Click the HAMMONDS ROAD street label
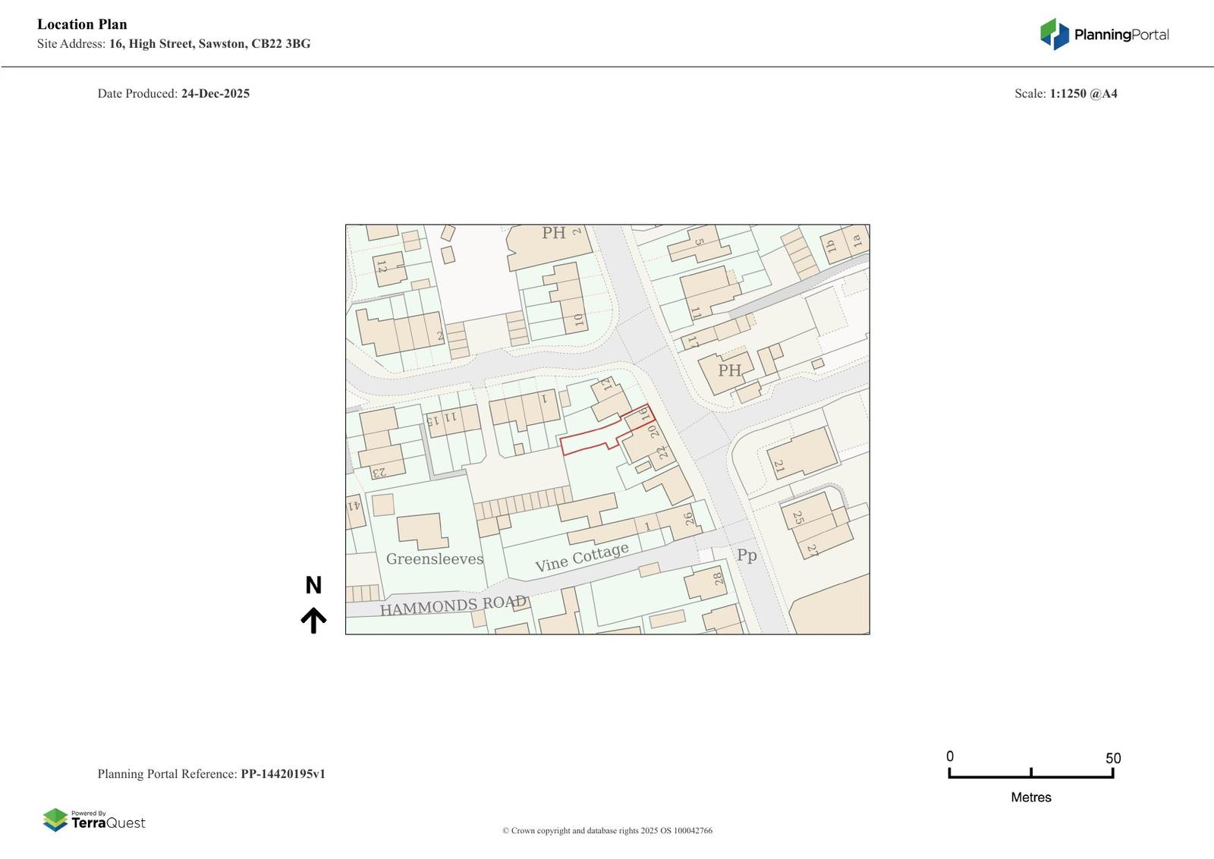1214x859 pixels. tap(453, 606)
